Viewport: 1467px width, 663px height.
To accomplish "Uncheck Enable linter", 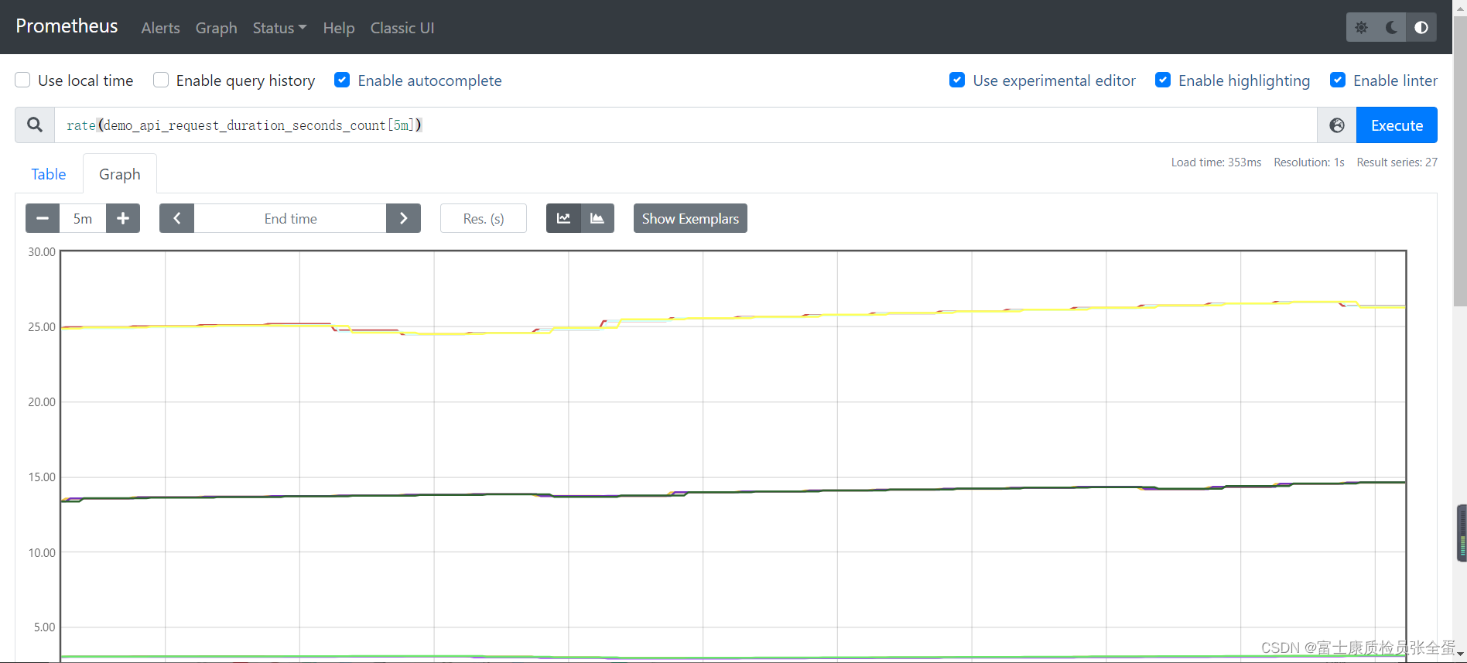I will tap(1338, 80).
